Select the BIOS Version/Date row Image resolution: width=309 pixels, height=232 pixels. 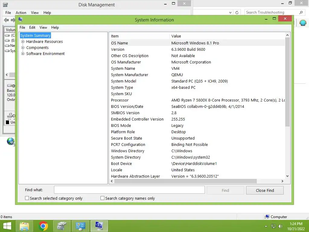(197, 107)
